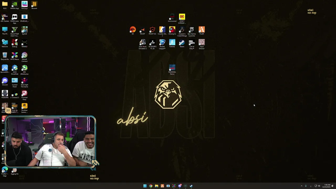The width and height of the screenshot is (336, 189).
Task: Open Counter-Strike 2 shortcut
Action: click(162, 31)
